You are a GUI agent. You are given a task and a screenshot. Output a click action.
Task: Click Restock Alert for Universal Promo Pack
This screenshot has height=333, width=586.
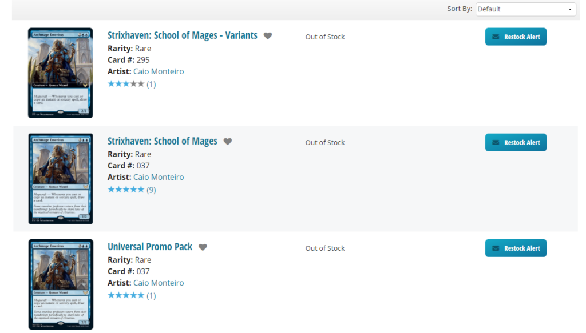pyautogui.click(x=516, y=248)
